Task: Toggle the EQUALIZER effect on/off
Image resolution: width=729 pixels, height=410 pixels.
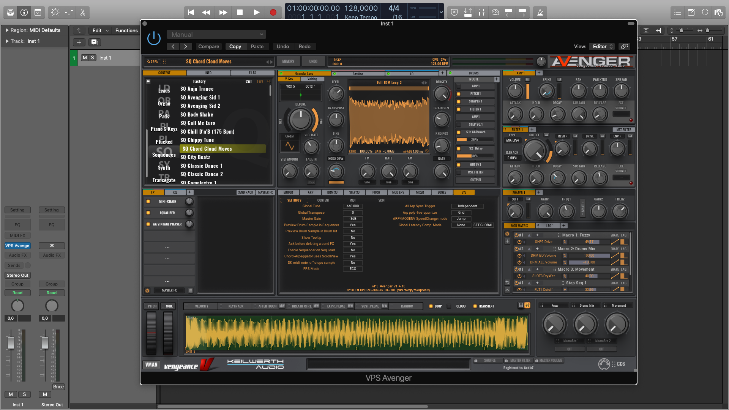Action: tap(148, 213)
